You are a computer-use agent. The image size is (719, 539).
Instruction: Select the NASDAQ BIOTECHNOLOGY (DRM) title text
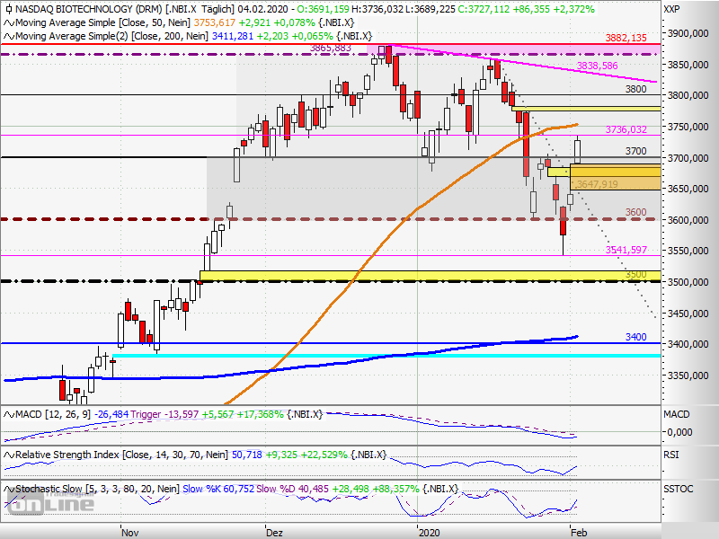(x=88, y=9)
